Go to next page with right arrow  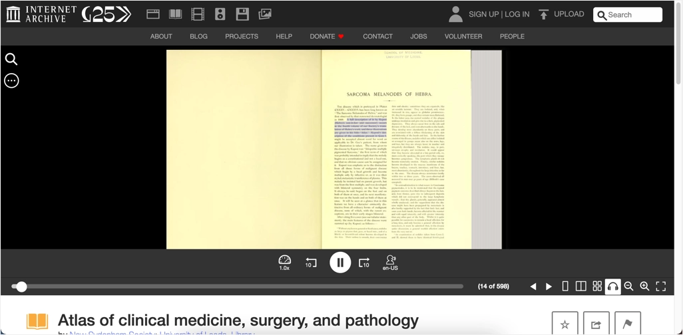(549, 286)
